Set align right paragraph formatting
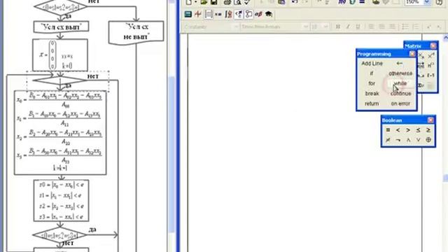Image resolution: width=448 pixels, height=252 pixels. 392,27
